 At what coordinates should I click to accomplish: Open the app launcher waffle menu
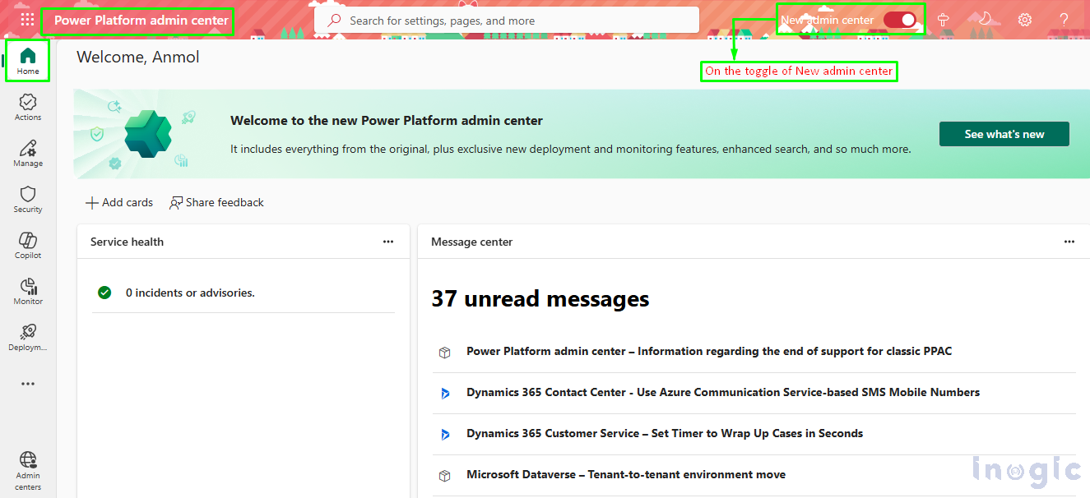click(27, 21)
